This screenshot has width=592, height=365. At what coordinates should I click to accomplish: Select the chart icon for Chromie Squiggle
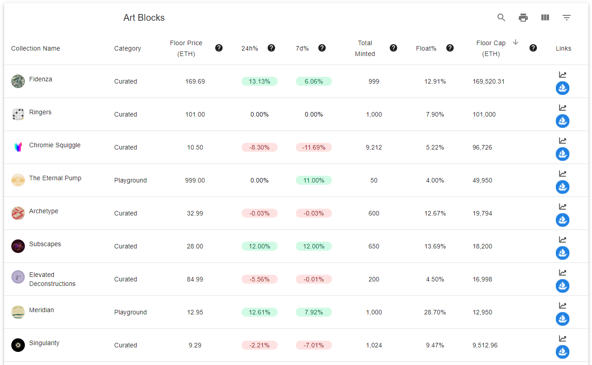(562, 140)
